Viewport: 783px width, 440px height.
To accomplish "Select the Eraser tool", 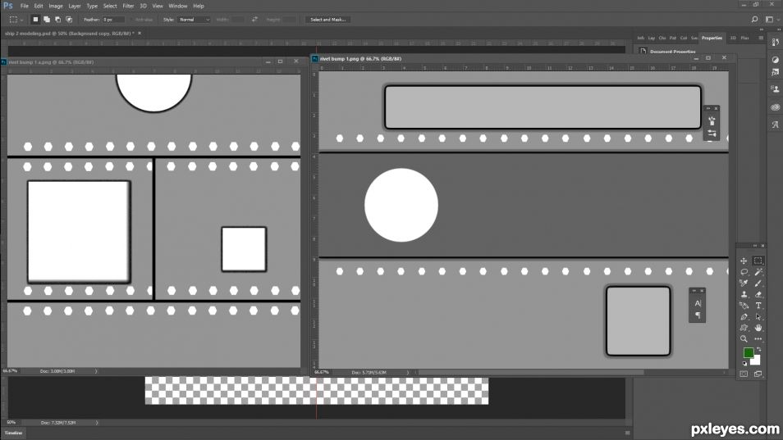I will tap(758, 294).
